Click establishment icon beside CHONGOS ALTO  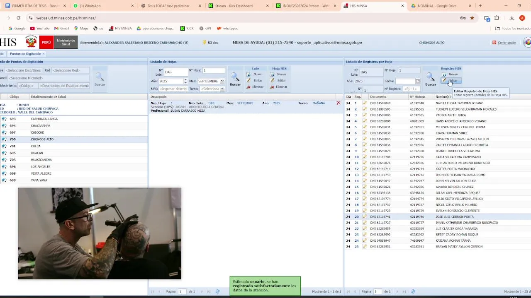(x=4, y=139)
